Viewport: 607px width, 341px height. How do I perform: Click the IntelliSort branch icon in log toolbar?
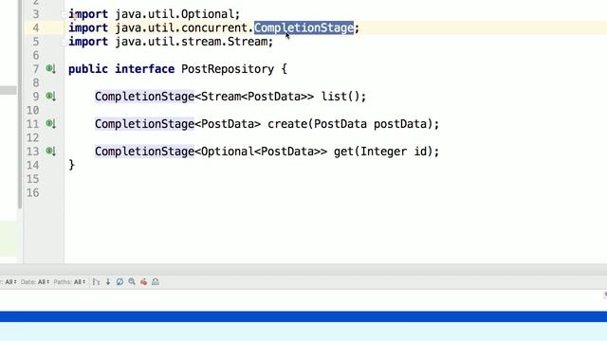coord(96,282)
